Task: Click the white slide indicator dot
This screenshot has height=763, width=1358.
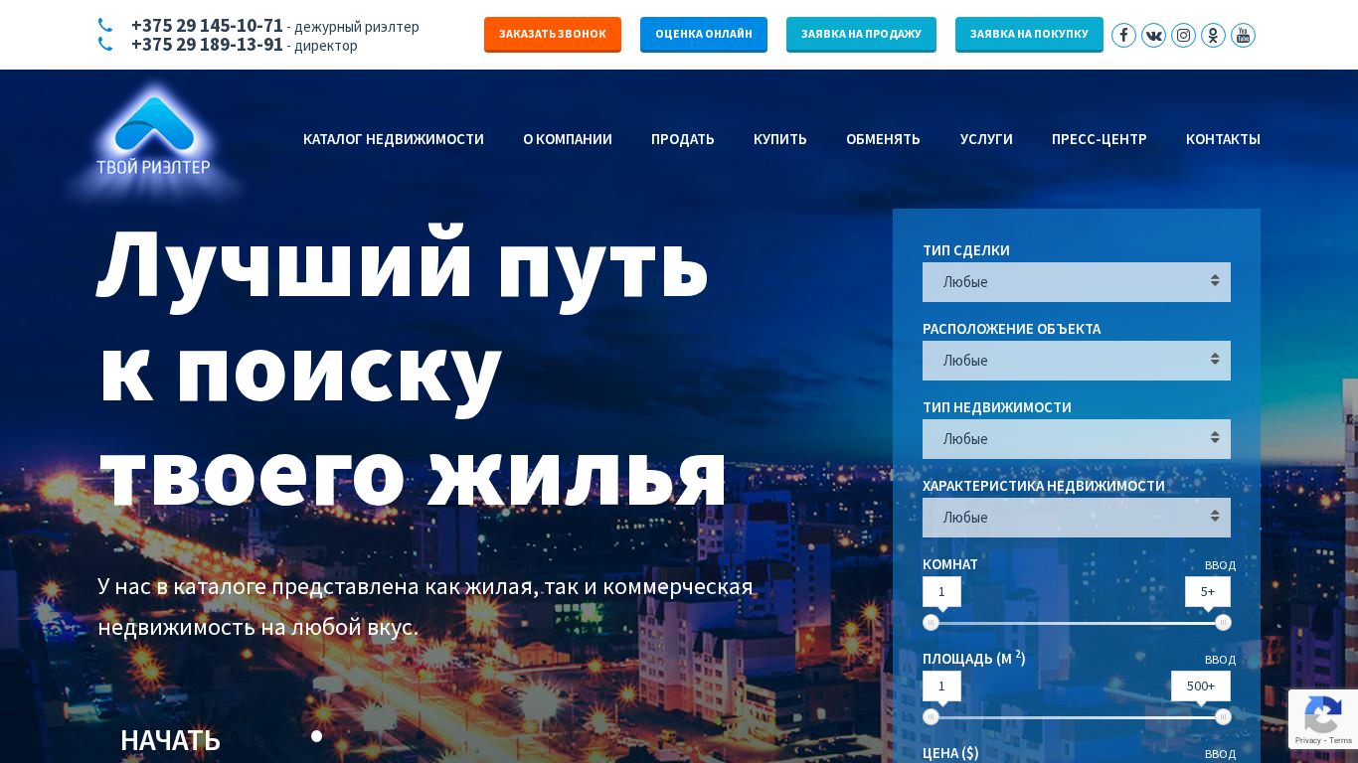Action: [316, 736]
